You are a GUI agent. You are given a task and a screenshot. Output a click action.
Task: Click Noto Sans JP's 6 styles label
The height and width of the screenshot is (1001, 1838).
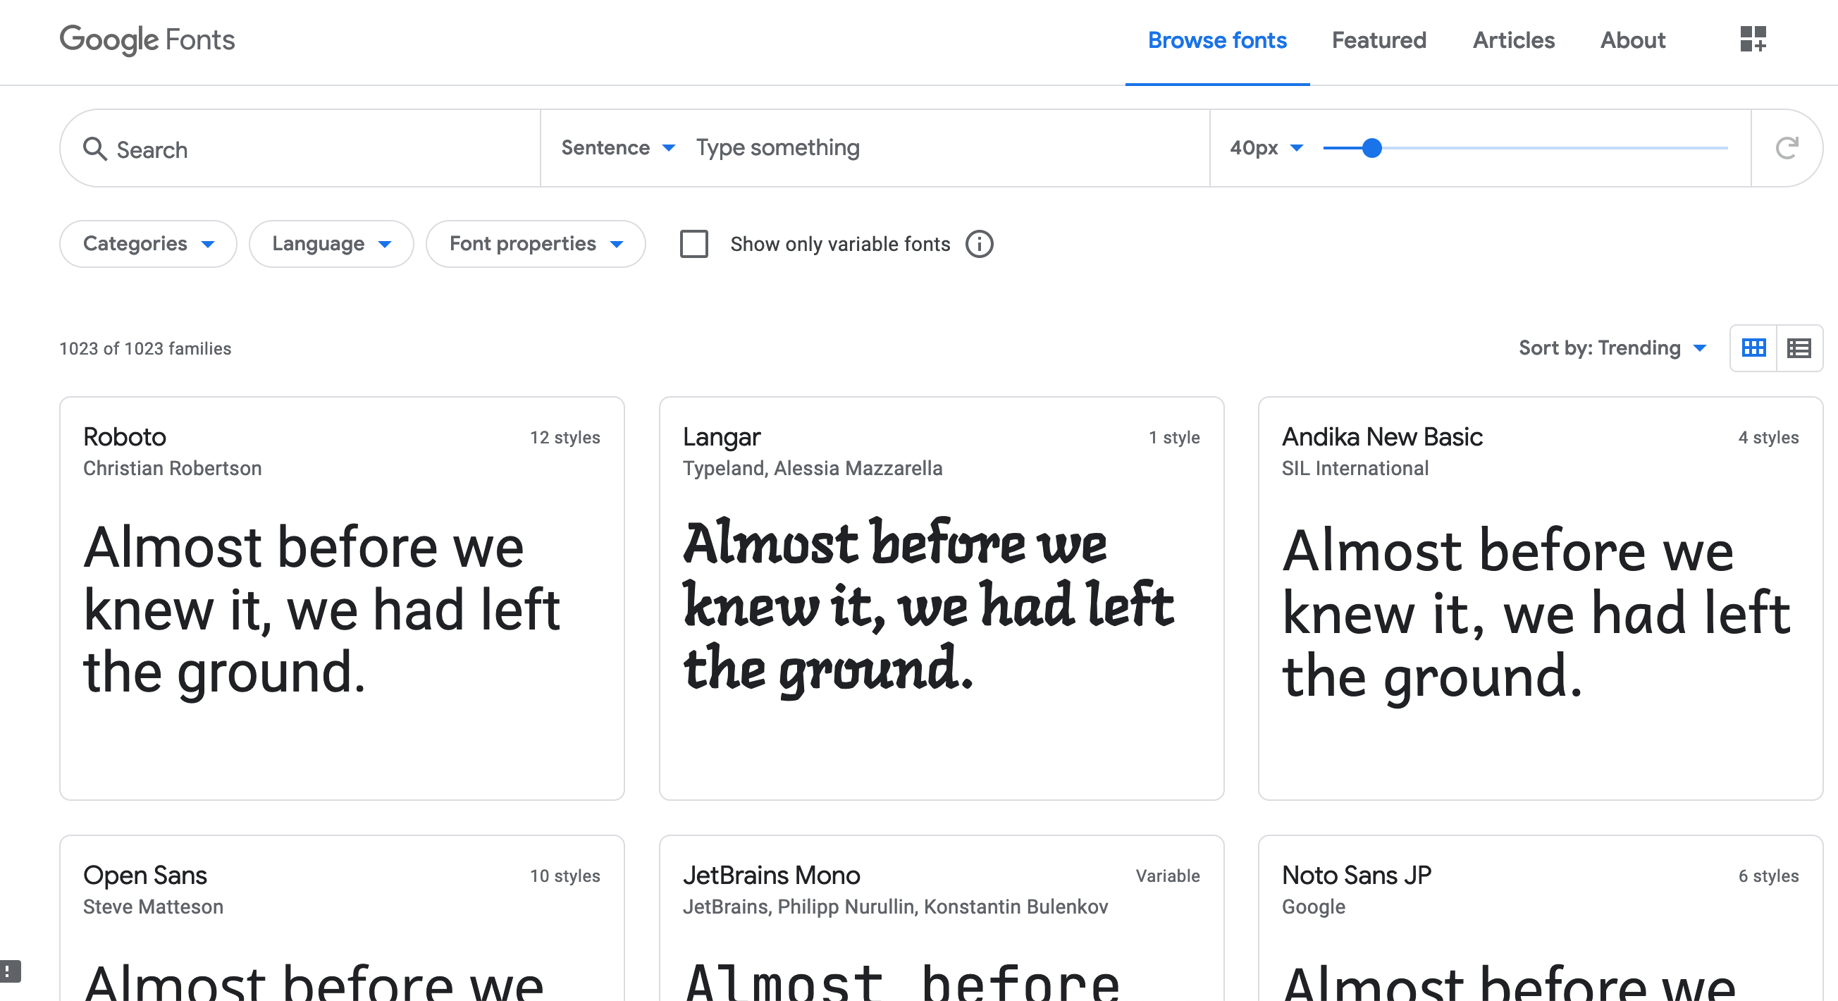[1768, 876]
